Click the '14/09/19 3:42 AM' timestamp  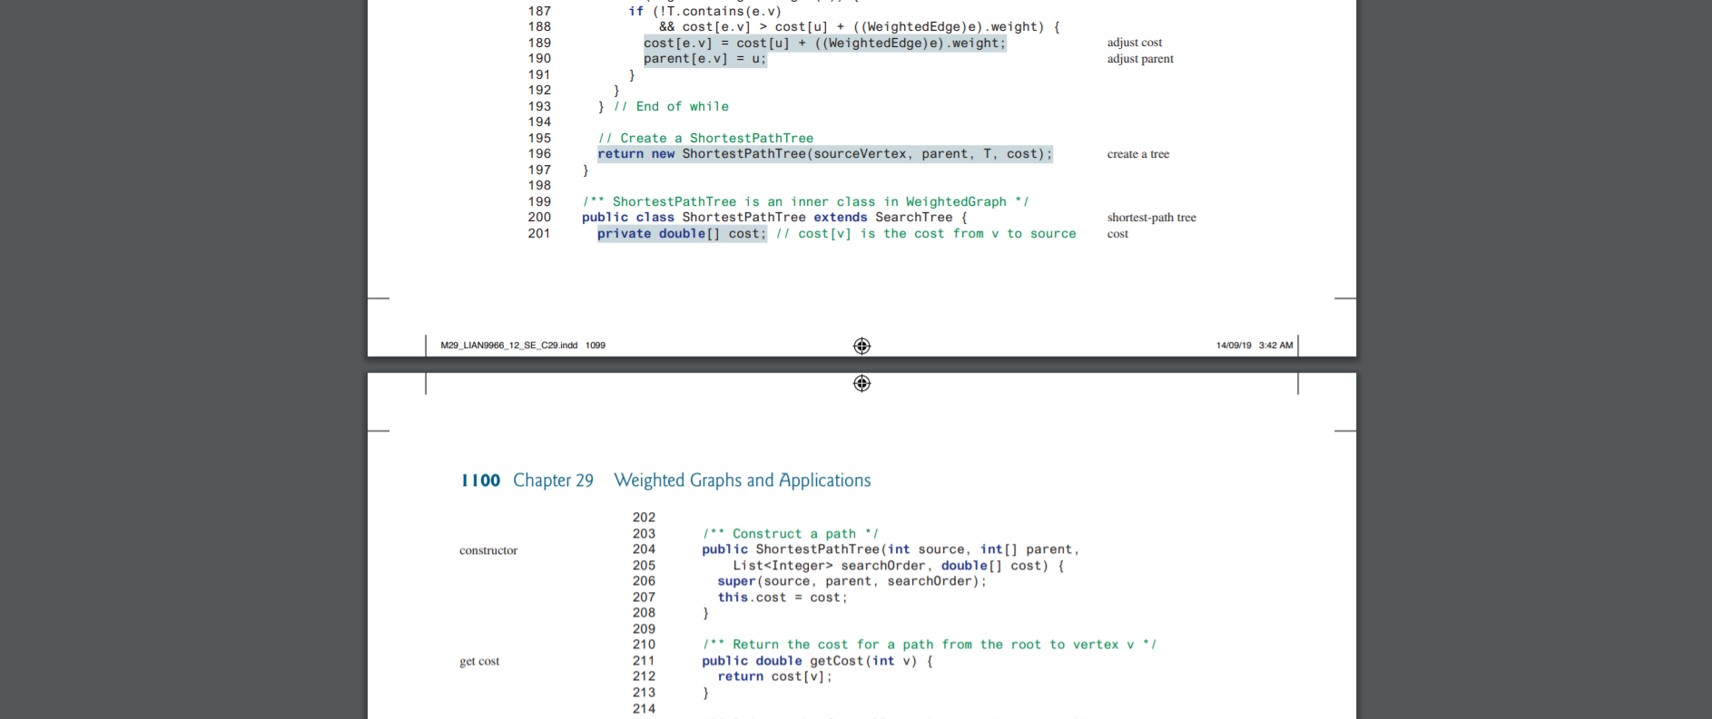(x=1254, y=345)
